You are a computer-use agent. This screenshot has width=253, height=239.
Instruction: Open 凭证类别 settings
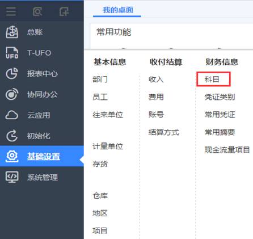pos(220,97)
